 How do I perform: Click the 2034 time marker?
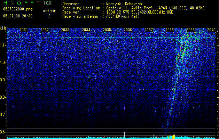coord(86,30)
